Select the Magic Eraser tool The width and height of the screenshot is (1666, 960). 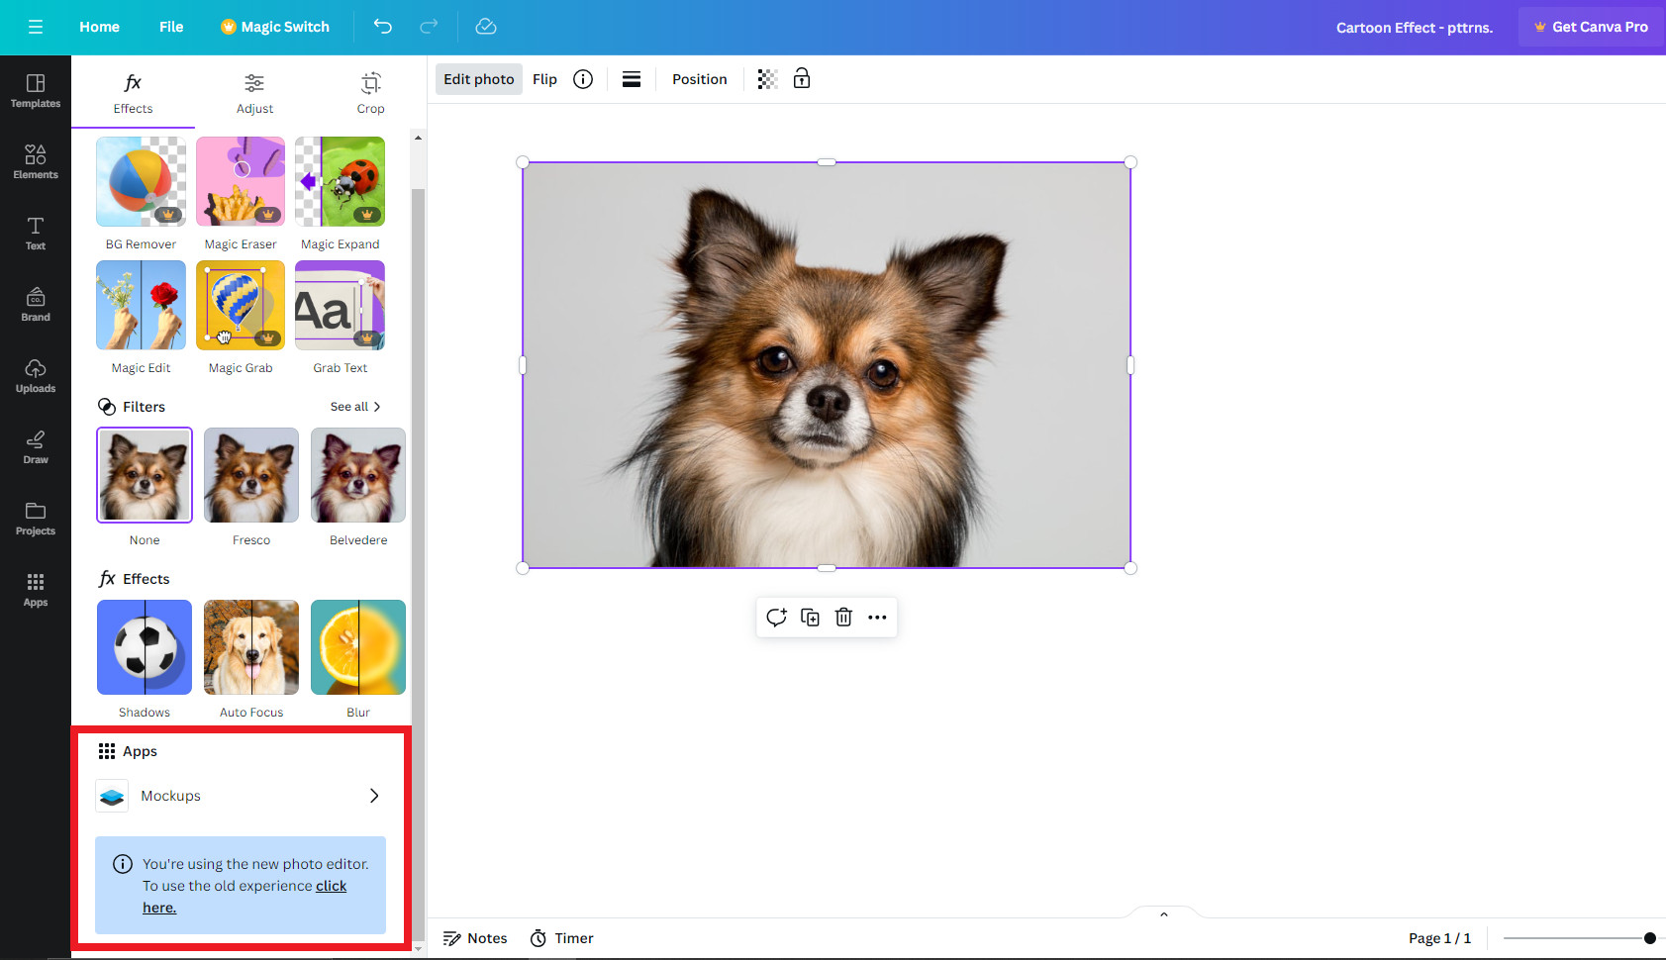[x=241, y=194]
